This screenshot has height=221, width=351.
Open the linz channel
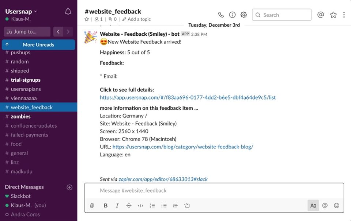(x=38, y=162)
